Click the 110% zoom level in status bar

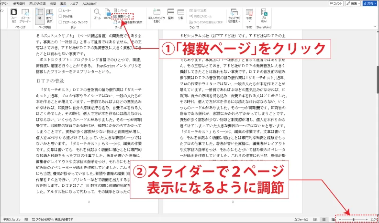coord(374,219)
